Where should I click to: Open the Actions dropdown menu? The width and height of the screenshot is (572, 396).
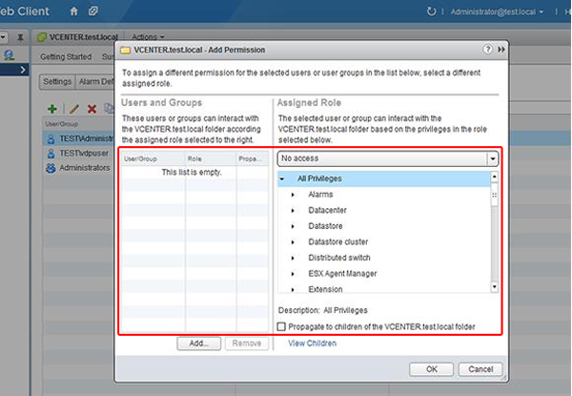pyautogui.click(x=148, y=37)
